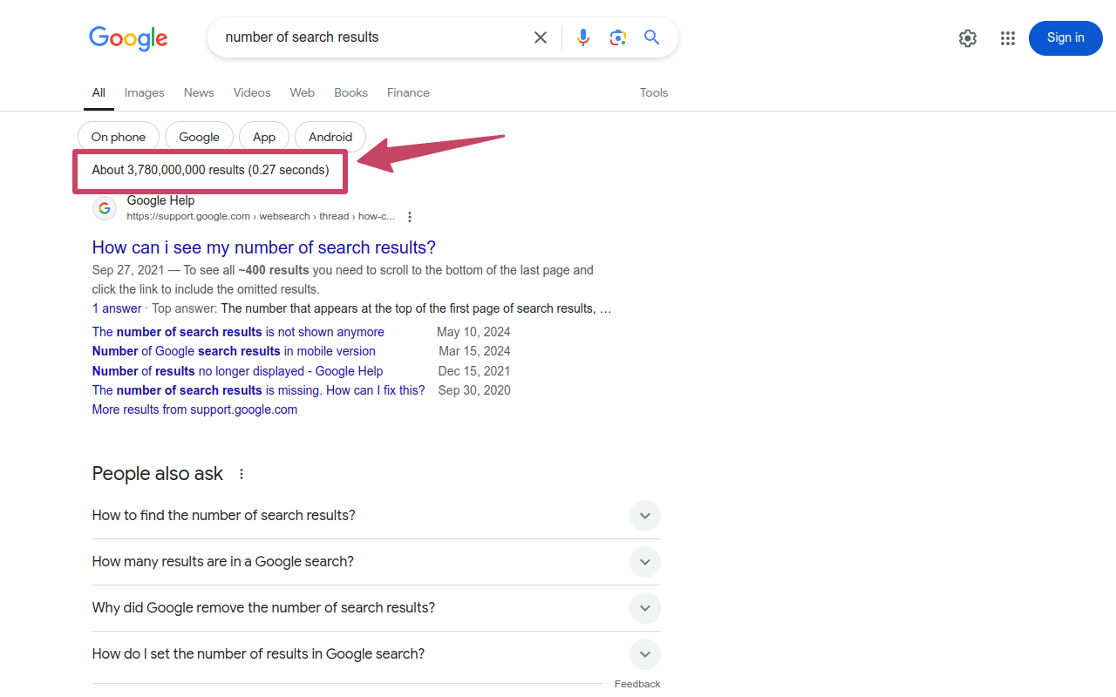Start voice search with microphone icon
Screen dimensions: 1116x697
pos(583,37)
